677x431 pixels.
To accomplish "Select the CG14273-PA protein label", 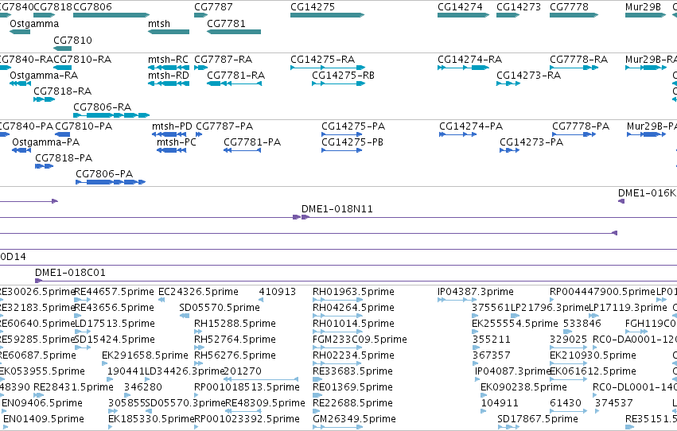I will pyautogui.click(x=531, y=142).
